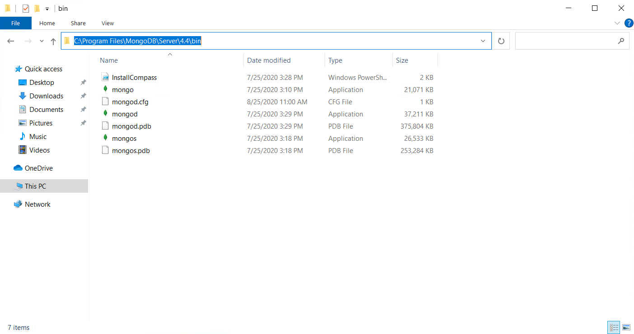Click the Help question mark icon
Viewport: 634px width, 334px height.
coord(629,23)
